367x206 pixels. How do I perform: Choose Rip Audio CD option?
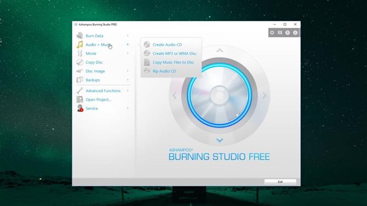pyautogui.click(x=164, y=71)
